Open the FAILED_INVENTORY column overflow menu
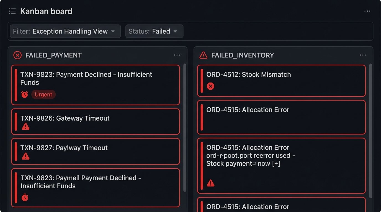Screen dimensions: 381x212 [363, 55]
